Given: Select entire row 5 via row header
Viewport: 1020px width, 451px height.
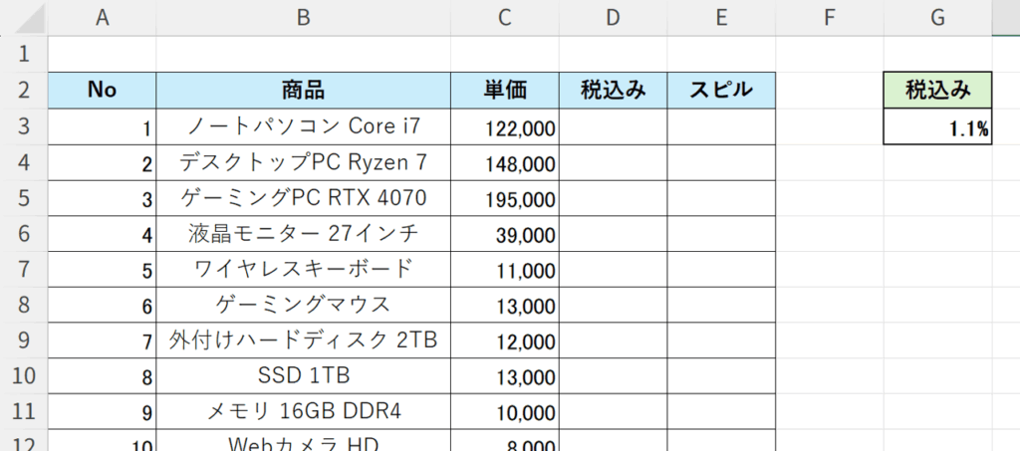Looking at the screenshot, I should 24,198.
